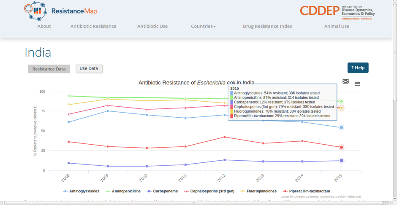Go to Drug Resistance Index page

pos(267,26)
